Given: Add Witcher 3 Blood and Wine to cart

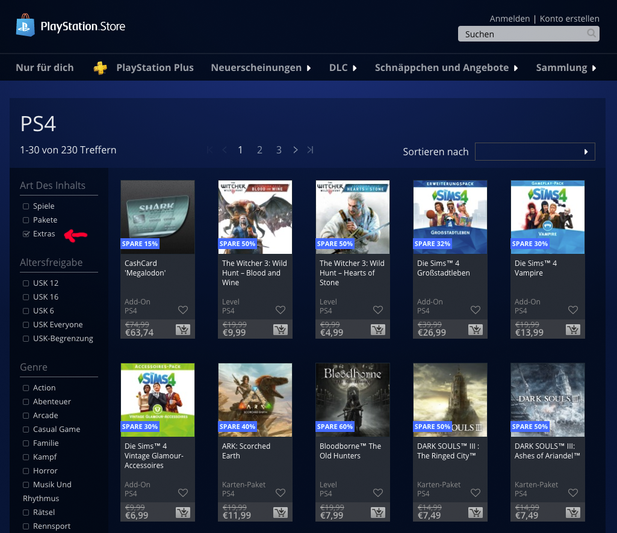Looking at the screenshot, I should tap(281, 330).
